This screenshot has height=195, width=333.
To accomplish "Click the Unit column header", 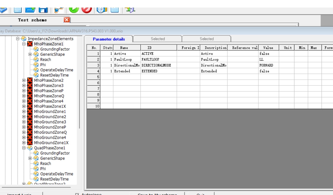I will pos(287,48).
